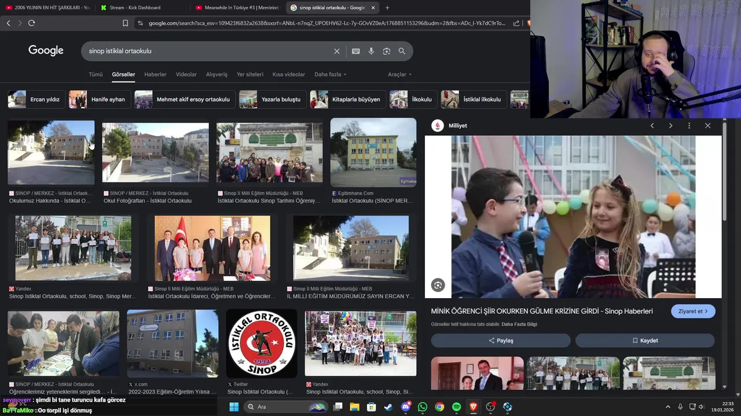This screenshot has width=741, height=416.
Task: Open the İstiklal Ortaokulu Sinop round logo image
Action: (262, 343)
